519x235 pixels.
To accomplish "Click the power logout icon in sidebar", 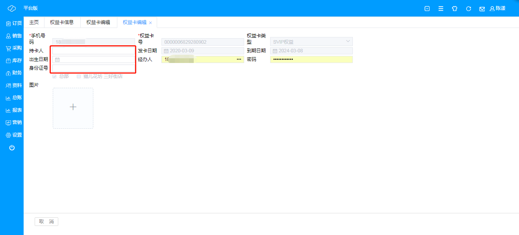I will 12,148.
